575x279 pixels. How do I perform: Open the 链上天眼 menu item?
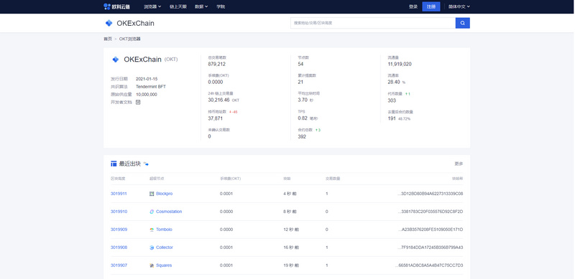178,6
